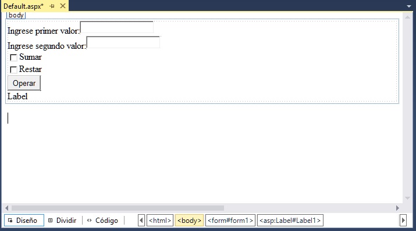Image resolution: width=416 pixels, height=231 pixels.
Task: Select the primer valor text box
Action: pyautogui.click(x=117, y=27)
